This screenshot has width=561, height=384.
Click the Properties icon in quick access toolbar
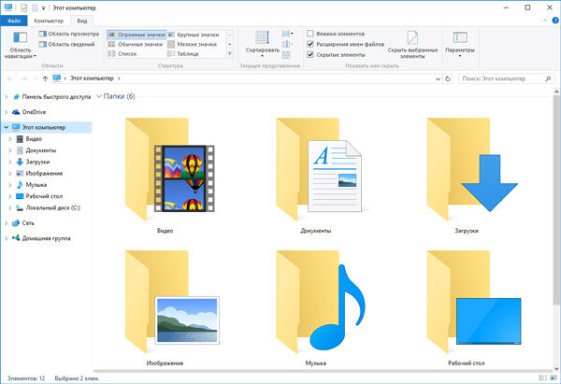coord(23,7)
